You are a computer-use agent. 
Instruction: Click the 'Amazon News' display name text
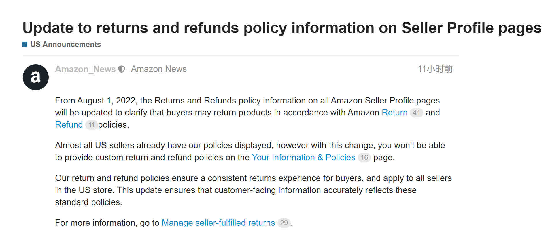click(x=159, y=69)
